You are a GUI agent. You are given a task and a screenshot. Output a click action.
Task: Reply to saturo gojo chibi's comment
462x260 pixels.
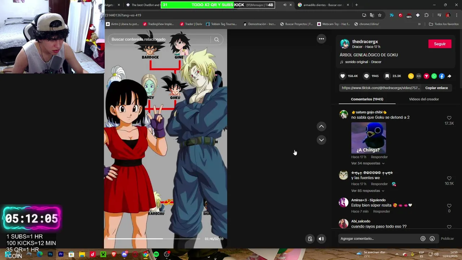click(x=379, y=157)
